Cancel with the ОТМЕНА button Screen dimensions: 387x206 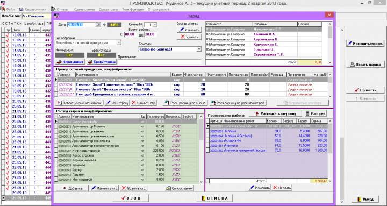[x=214, y=198]
